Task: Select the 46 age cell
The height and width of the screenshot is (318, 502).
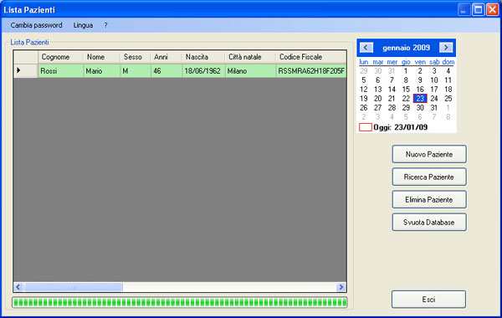Action: pyautogui.click(x=166, y=71)
